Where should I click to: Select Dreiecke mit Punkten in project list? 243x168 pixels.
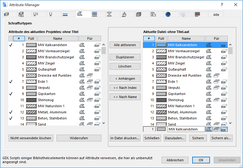point(55,75)
